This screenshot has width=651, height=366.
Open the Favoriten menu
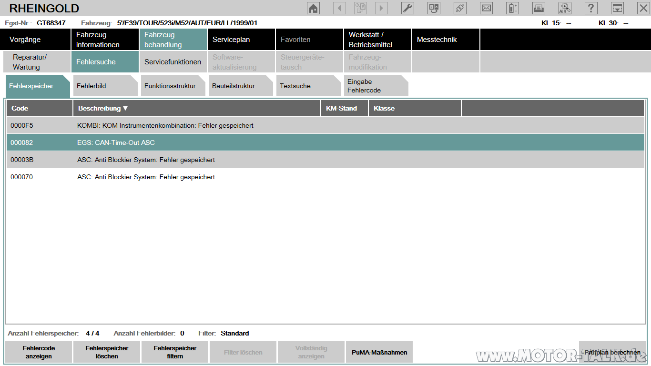[309, 40]
